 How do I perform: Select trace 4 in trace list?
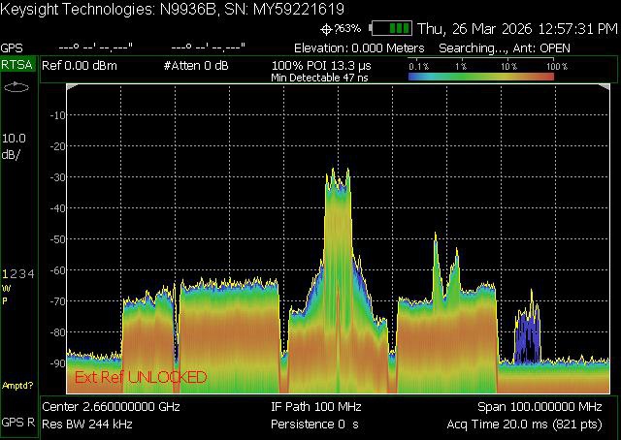click(x=31, y=274)
